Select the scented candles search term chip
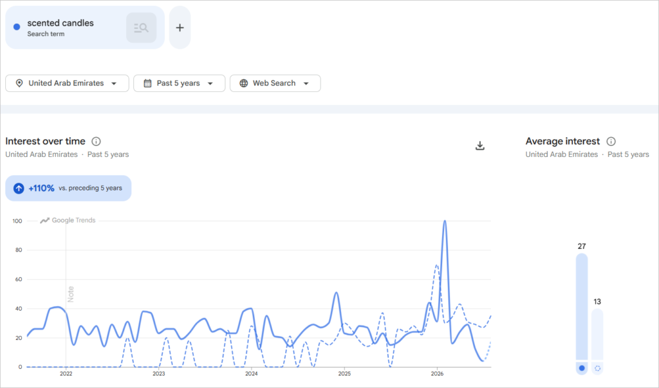 coord(85,28)
